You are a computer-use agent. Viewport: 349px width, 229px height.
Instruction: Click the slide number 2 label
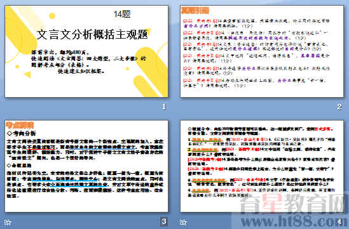coord(339,107)
